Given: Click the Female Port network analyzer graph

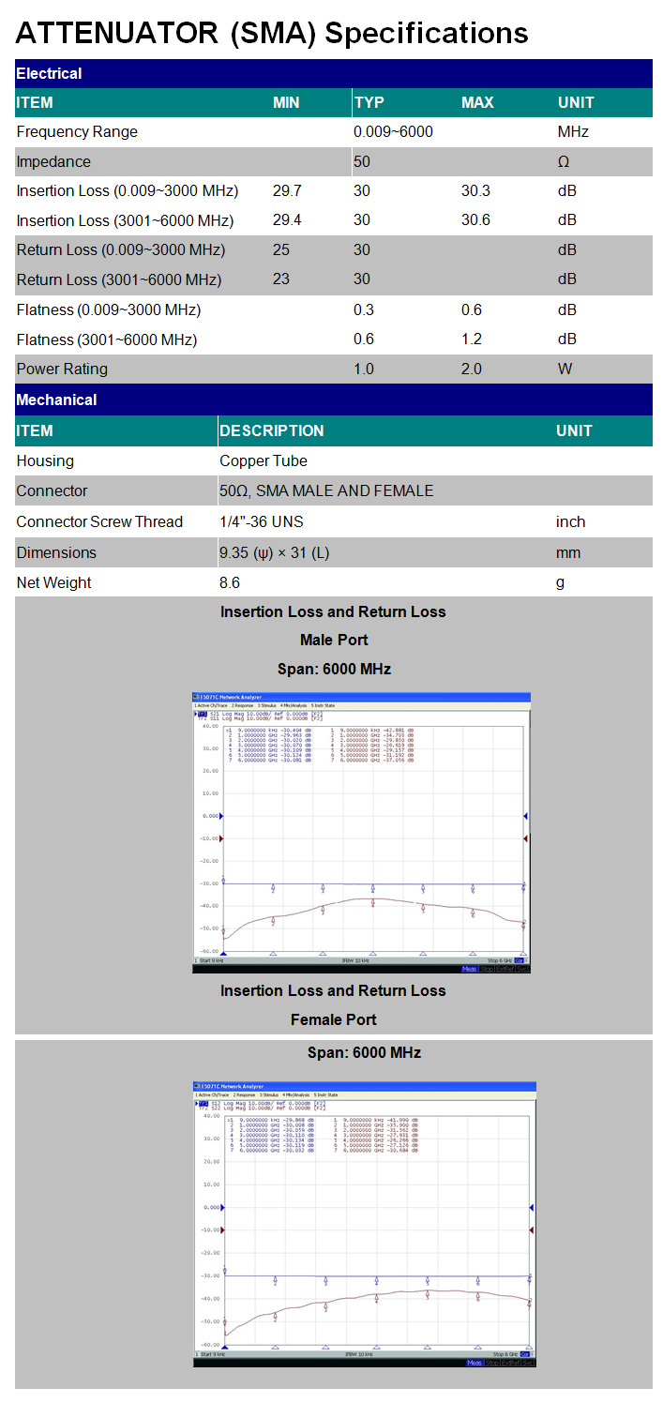Looking at the screenshot, I should [365, 1224].
